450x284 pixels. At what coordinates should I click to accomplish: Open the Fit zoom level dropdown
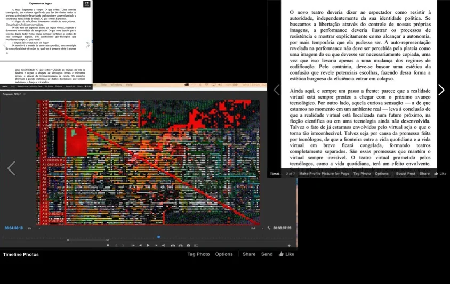pyautogui.click(x=34, y=228)
